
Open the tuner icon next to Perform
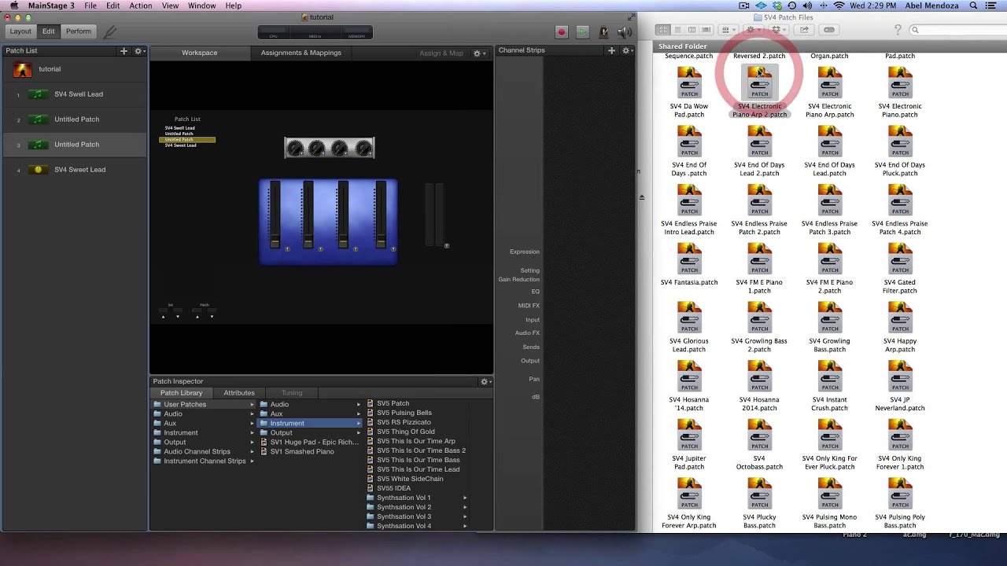click(109, 31)
